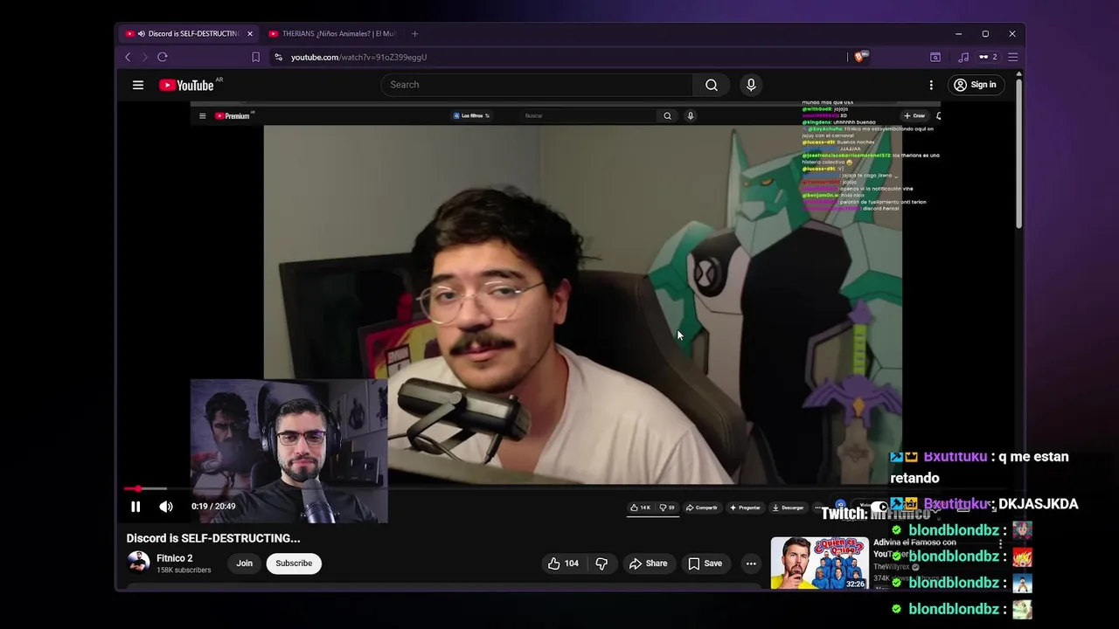Reload the page with refresh icon
Viewport: 1119px width, 629px height.
coord(163,57)
